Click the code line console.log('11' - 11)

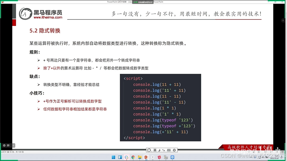tap(159, 102)
